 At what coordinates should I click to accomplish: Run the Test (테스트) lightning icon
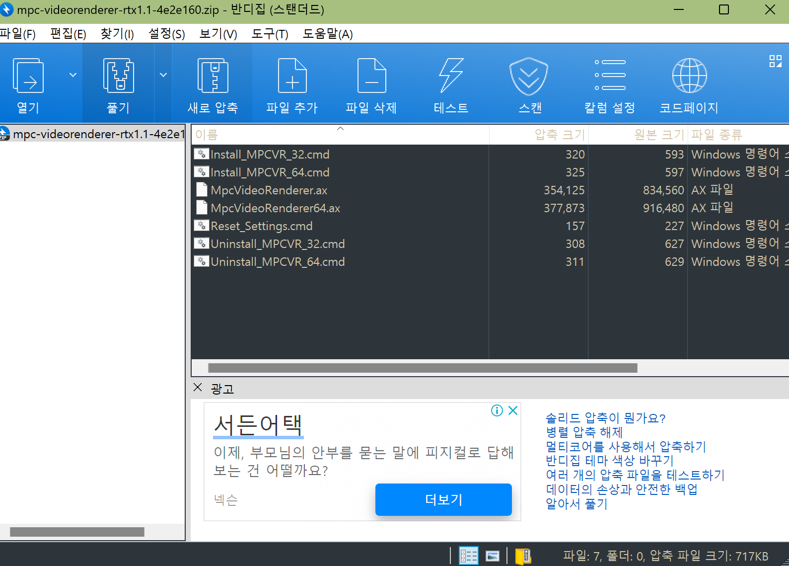[x=451, y=76]
